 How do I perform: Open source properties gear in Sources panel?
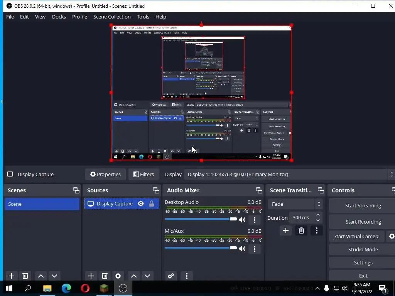118,276
